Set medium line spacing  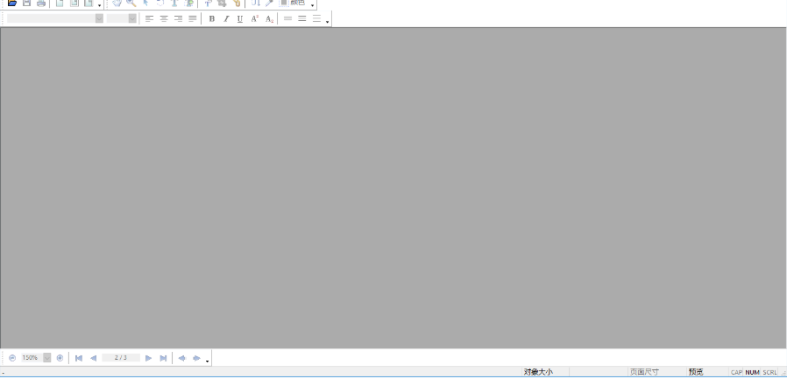click(302, 18)
